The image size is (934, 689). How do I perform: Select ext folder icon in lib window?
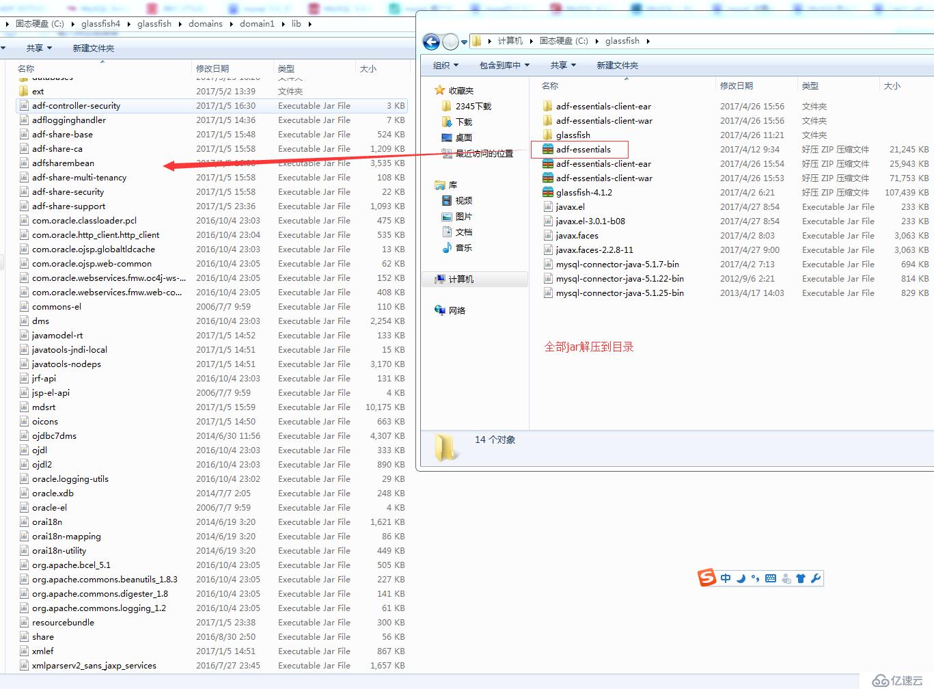tap(24, 92)
